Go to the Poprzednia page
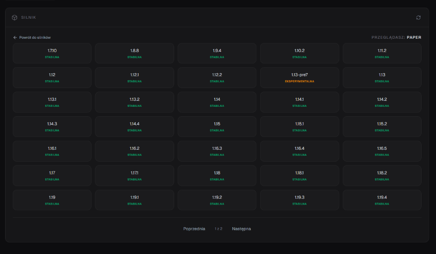This screenshot has width=436, height=254. (194, 229)
